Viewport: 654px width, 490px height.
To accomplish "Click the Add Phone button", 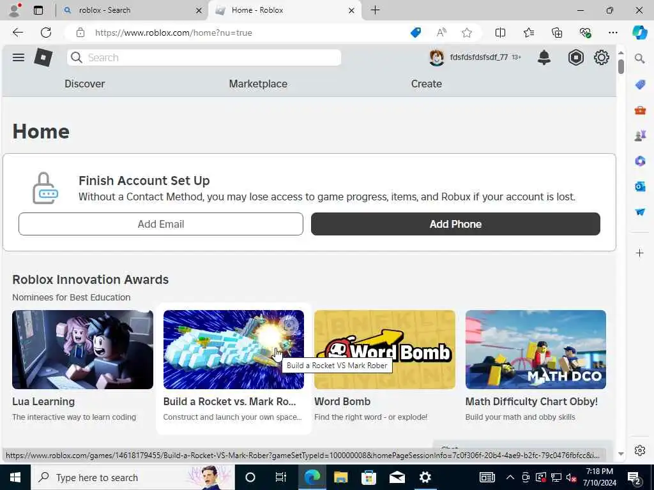I will [x=455, y=224].
